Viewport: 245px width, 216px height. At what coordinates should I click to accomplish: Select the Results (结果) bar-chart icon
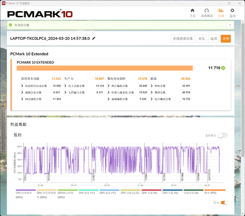coord(221,11)
